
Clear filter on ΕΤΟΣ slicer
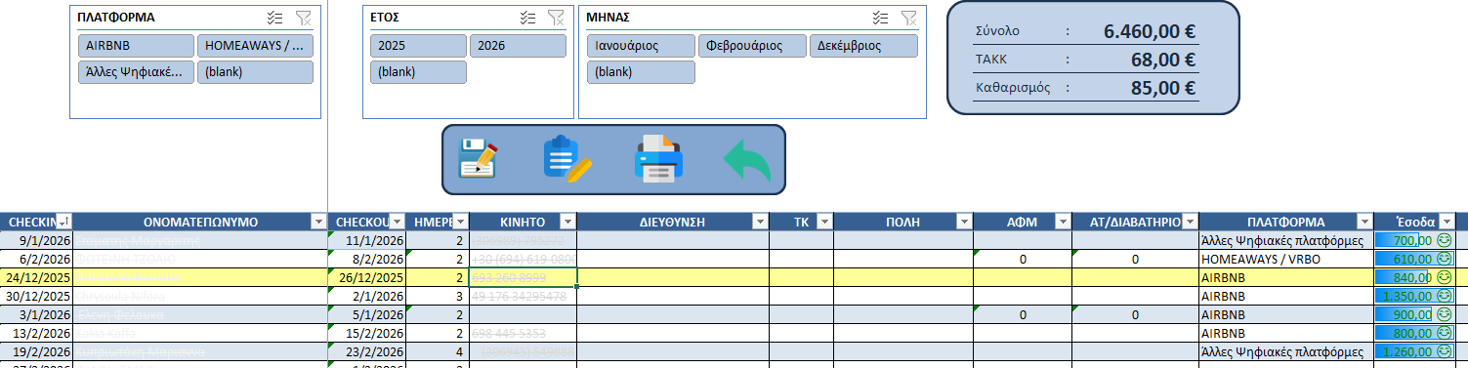[x=556, y=18]
